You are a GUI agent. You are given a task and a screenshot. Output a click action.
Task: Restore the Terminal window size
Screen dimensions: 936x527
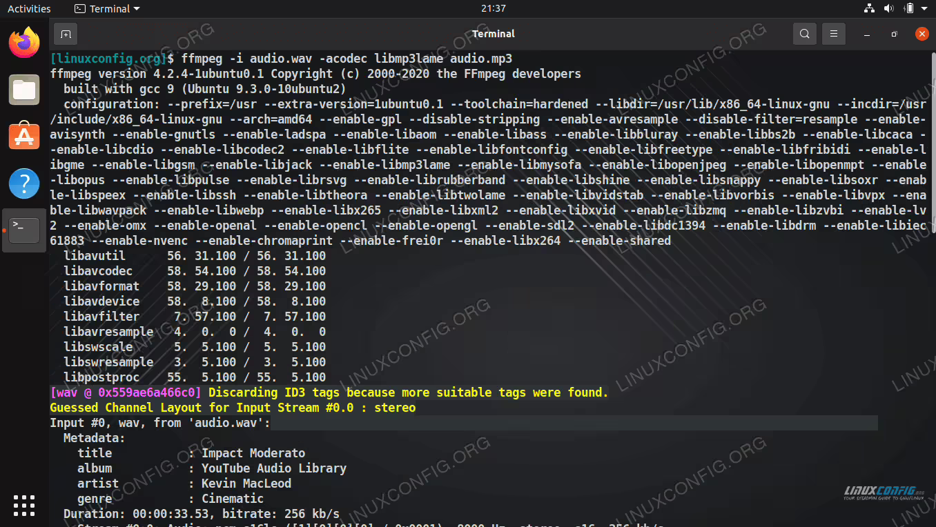(895, 34)
